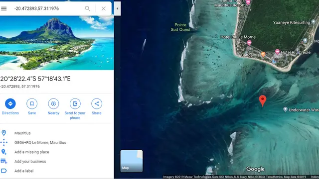Click the Bangalore restaurant orange pin

pos(263,54)
